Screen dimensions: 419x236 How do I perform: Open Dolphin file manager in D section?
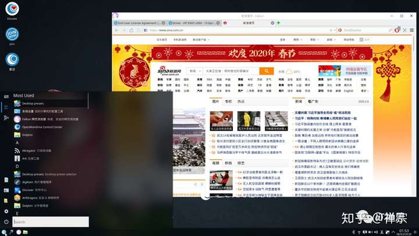tap(50, 206)
